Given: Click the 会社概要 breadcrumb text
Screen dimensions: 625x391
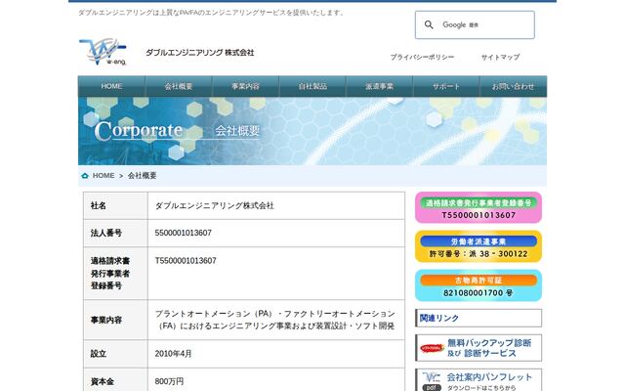Looking at the screenshot, I should [143, 176].
